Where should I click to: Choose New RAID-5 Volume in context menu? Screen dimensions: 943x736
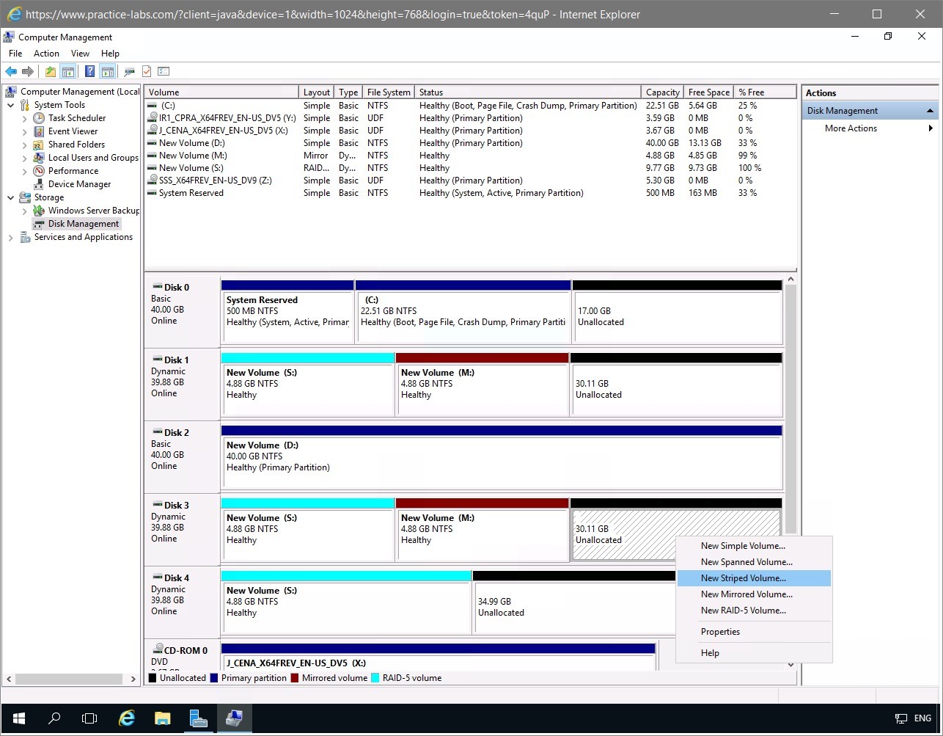point(743,611)
